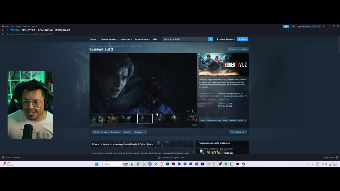The width and height of the screenshot is (340, 191).
Task: Click the Zombis tag
Action: click(x=202, y=120)
